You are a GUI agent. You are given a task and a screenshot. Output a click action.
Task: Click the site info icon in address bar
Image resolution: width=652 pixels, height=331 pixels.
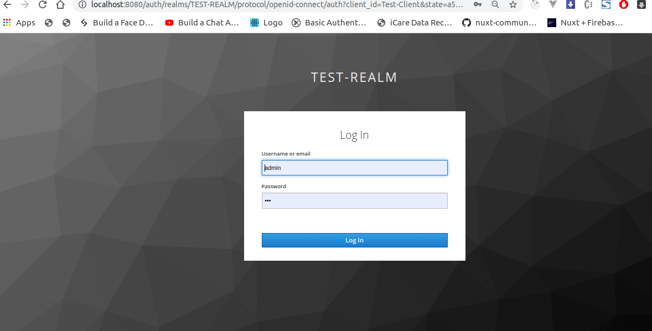click(82, 5)
